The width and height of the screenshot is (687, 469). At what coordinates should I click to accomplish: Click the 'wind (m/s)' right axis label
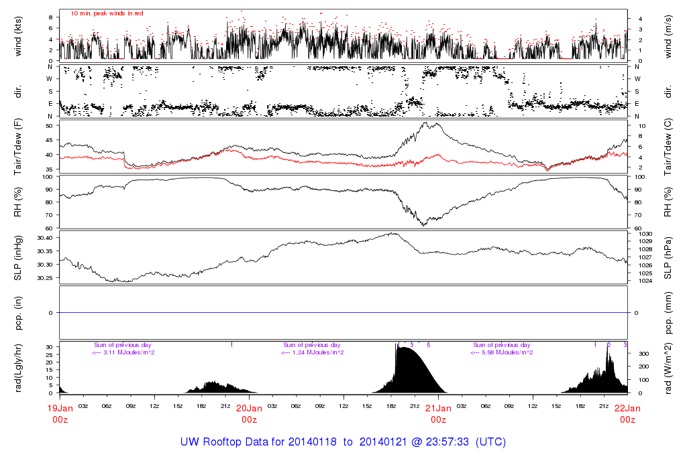coord(669,35)
